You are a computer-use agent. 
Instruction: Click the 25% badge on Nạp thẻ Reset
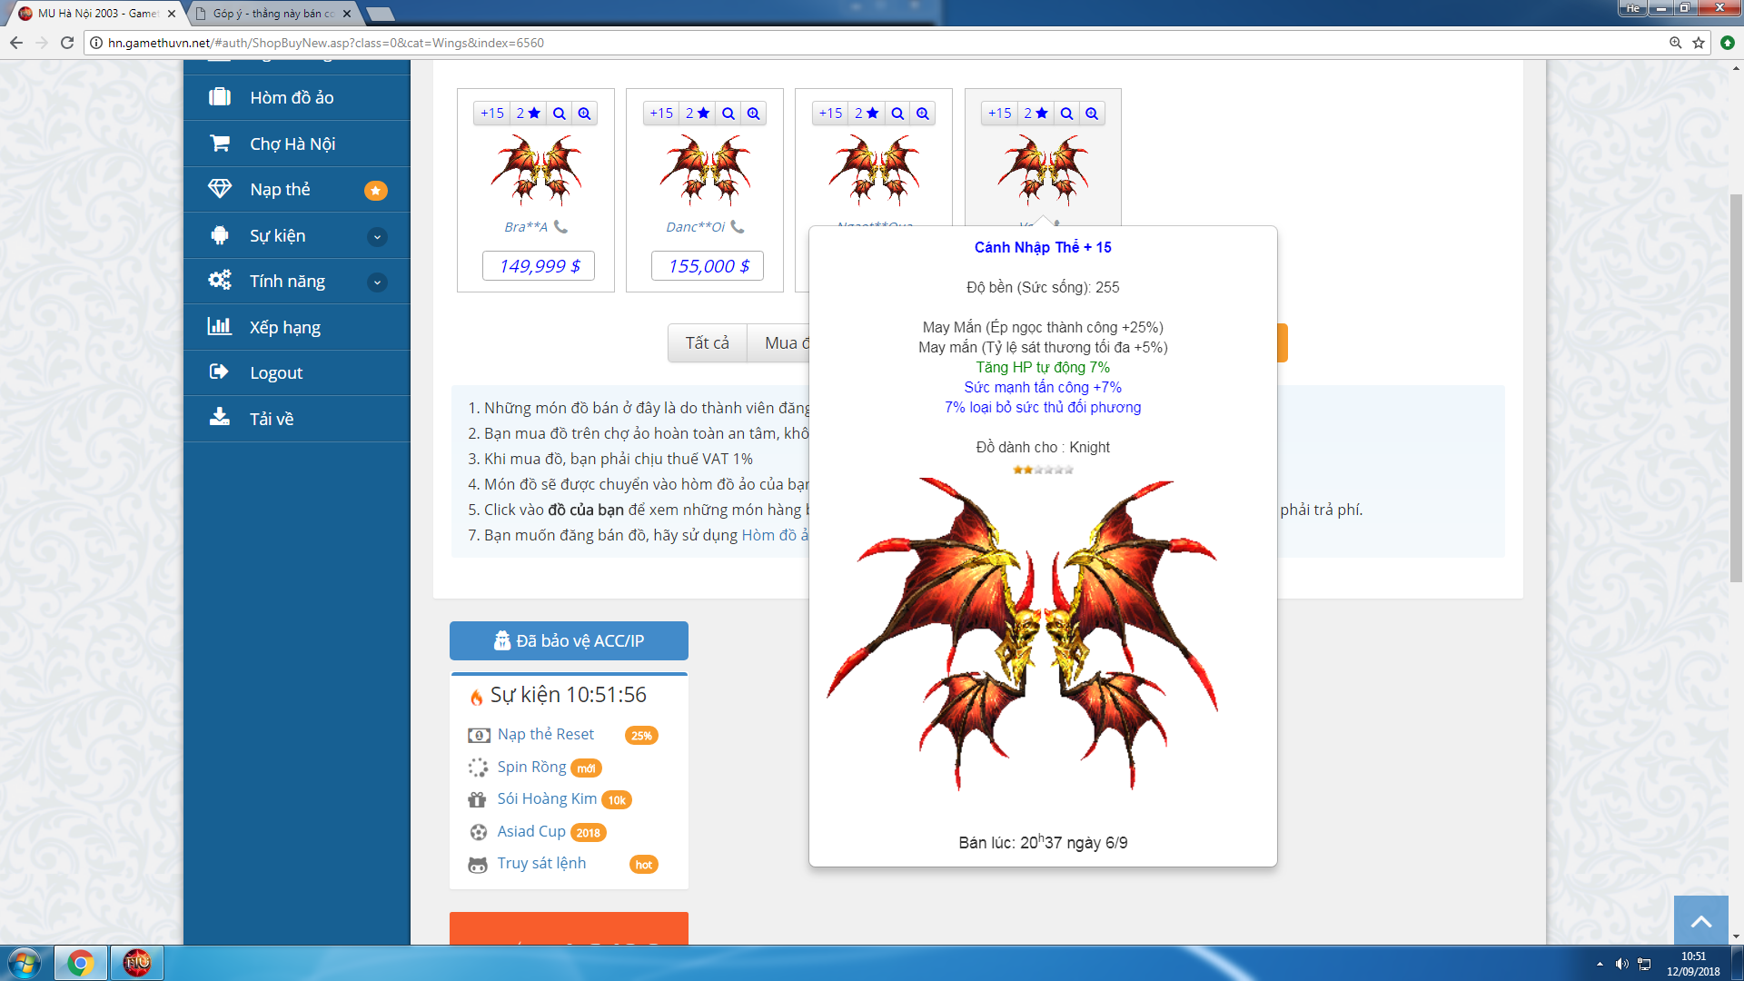641,736
